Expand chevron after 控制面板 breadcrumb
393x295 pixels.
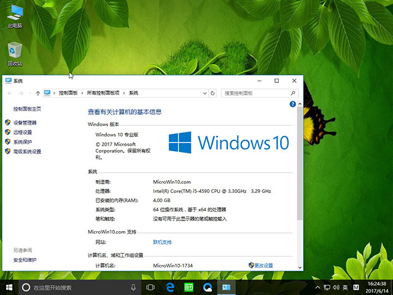(x=82, y=93)
